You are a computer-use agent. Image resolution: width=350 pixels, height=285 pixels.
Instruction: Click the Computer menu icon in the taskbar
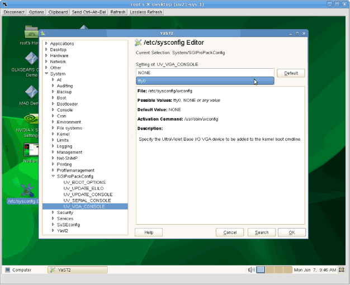click(8, 270)
